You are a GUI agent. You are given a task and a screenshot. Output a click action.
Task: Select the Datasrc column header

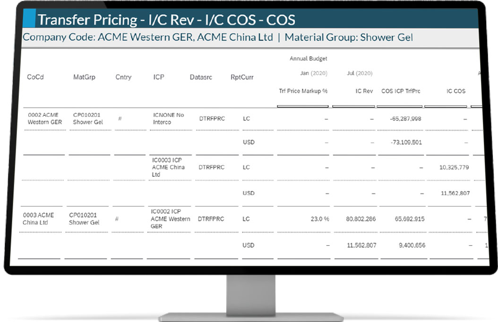(x=201, y=77)
